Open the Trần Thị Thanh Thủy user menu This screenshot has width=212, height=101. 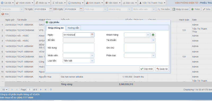152,3
